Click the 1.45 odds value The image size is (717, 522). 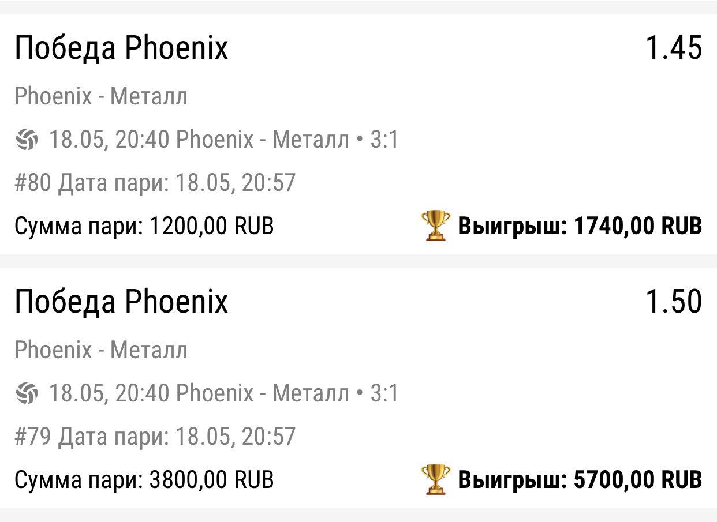click(673, 48)
